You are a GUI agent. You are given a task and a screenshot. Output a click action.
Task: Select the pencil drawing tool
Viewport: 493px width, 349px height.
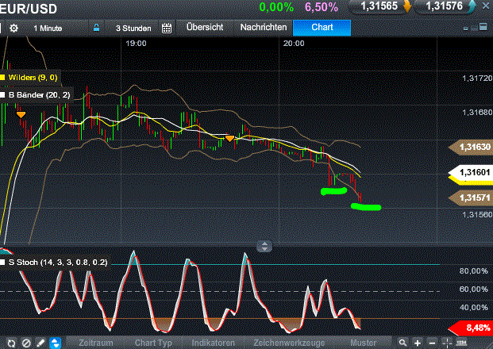click(40, 343)
